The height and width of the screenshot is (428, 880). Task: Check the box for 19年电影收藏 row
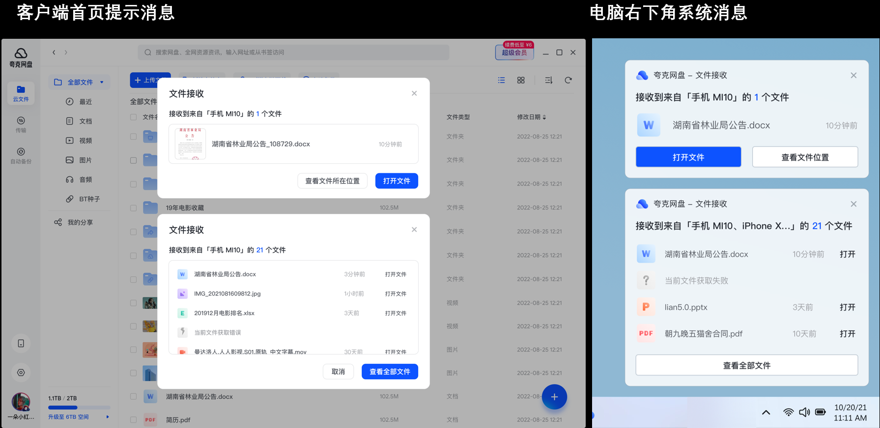pos(133,208)
